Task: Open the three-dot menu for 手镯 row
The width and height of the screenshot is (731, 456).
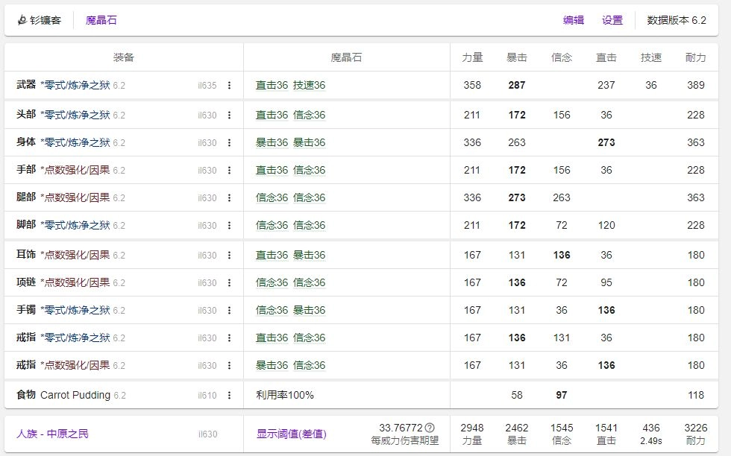Action: click(x=229, y=311)
